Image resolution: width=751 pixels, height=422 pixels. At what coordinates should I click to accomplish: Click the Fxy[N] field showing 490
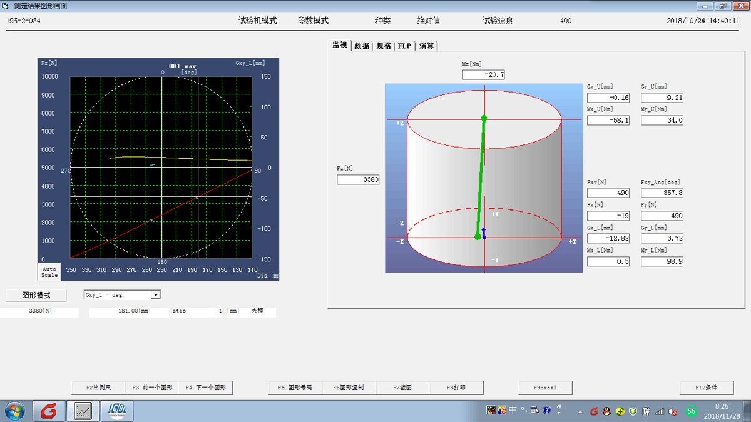click(608, 193)
